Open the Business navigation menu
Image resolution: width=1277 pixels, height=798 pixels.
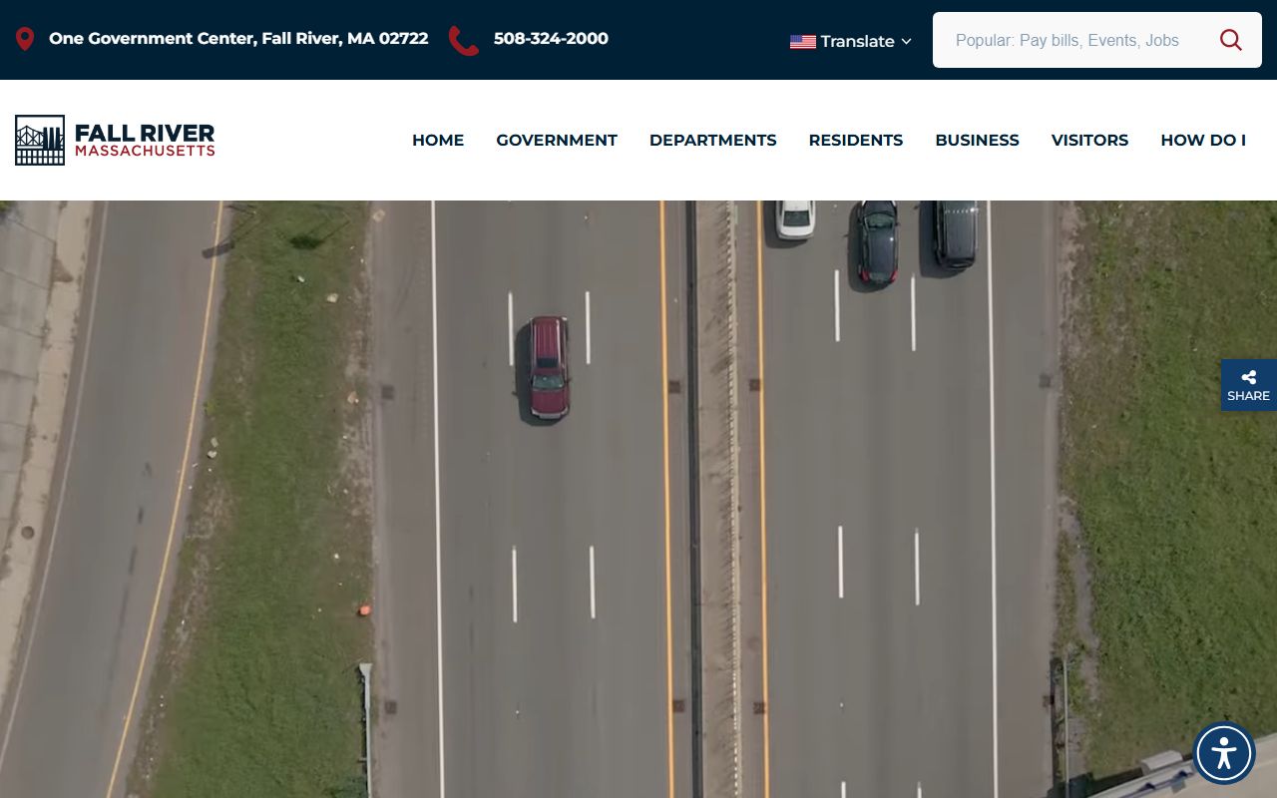click(977, 141)
